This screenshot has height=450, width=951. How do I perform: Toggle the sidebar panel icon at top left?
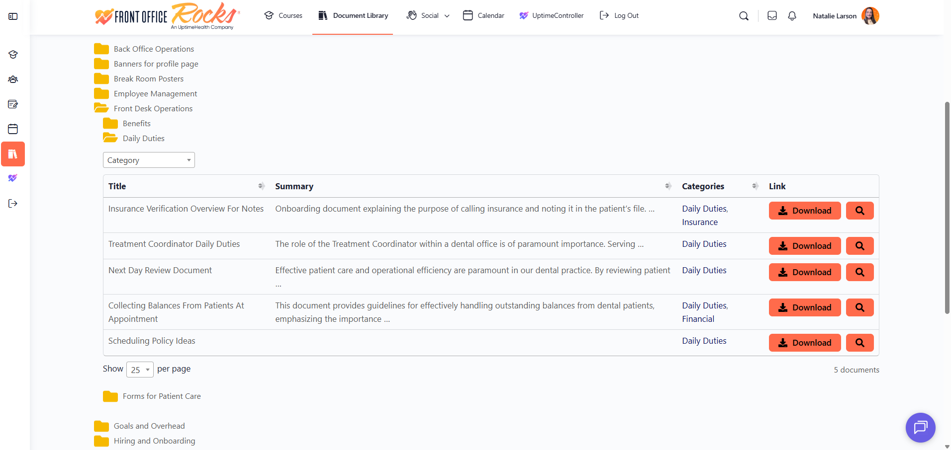pos(13,16)
